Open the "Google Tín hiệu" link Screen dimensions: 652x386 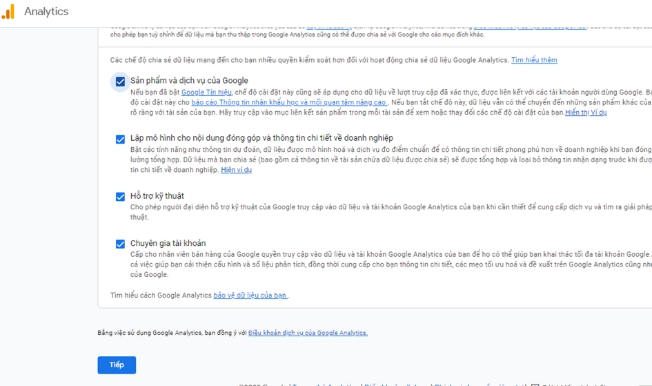pos(206,93)
